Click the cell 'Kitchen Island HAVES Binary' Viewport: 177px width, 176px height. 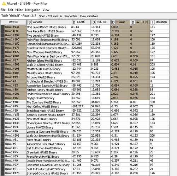49,61
